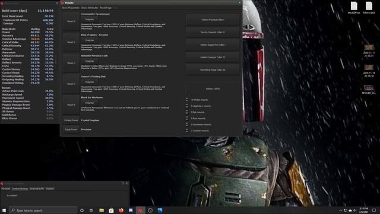The image size is (380, 214).
Task: Click Crystal Eruption combat power text
Action: coord(90,120)
